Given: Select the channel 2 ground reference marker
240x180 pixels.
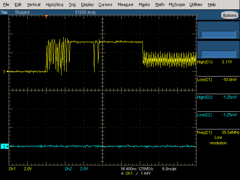Looking at the screenshot, I should click(x=5, y=147).
